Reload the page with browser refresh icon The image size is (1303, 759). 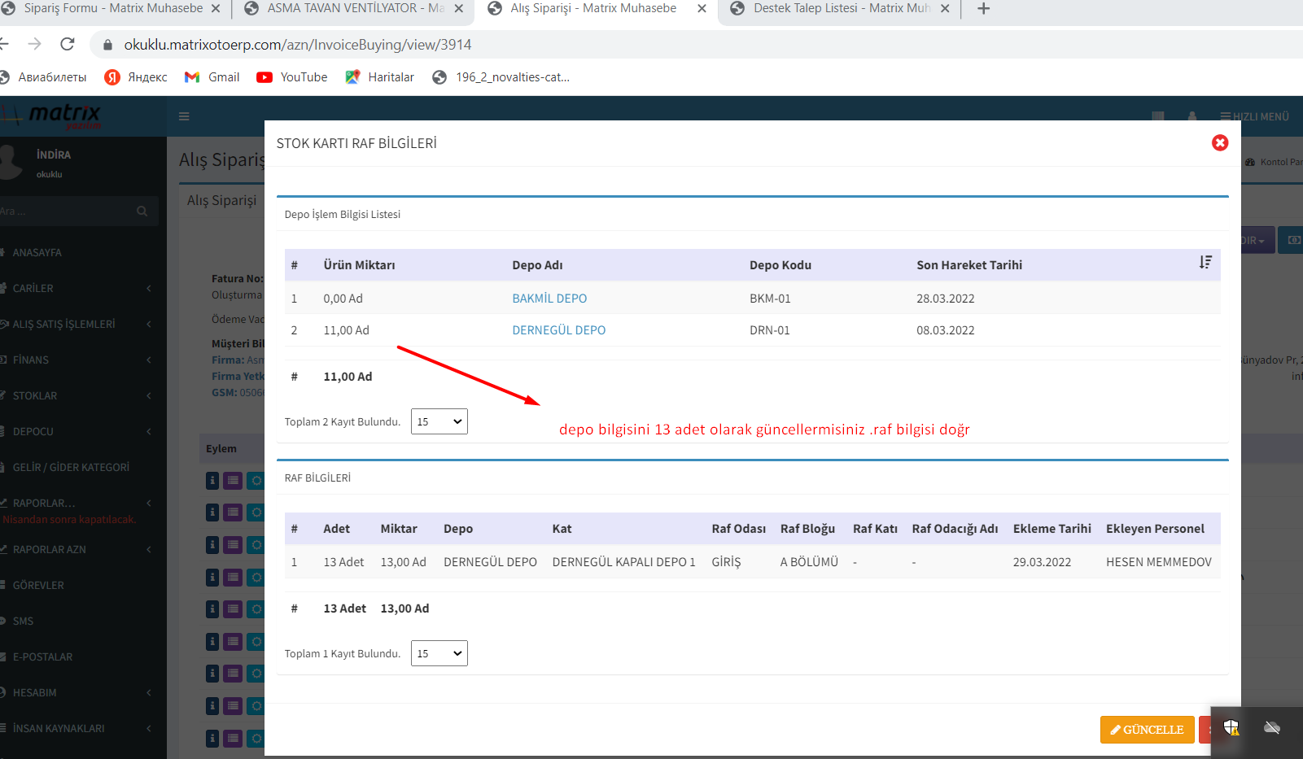coord(68,45)
